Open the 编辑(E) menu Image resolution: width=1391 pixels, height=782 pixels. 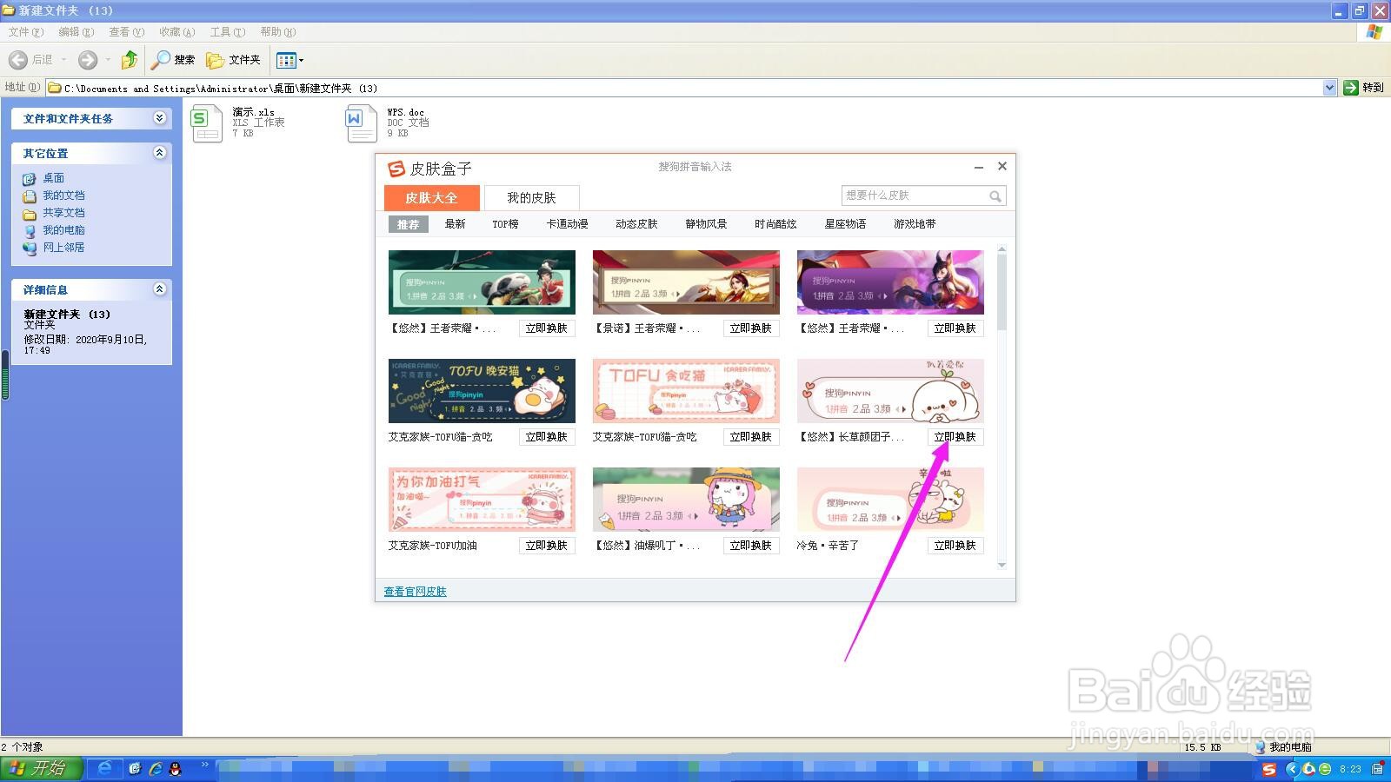coord(77,32)
